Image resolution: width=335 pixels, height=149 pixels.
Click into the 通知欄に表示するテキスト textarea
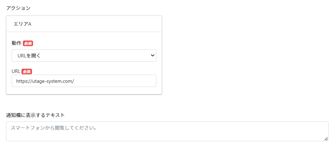[x=167, y=131]
